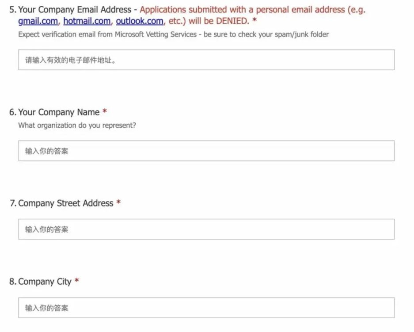This screenshot has height=332, width=414.
Task: Select the 'Expect verification email from Microsoft' hint
Action: [x=174, y=34]
